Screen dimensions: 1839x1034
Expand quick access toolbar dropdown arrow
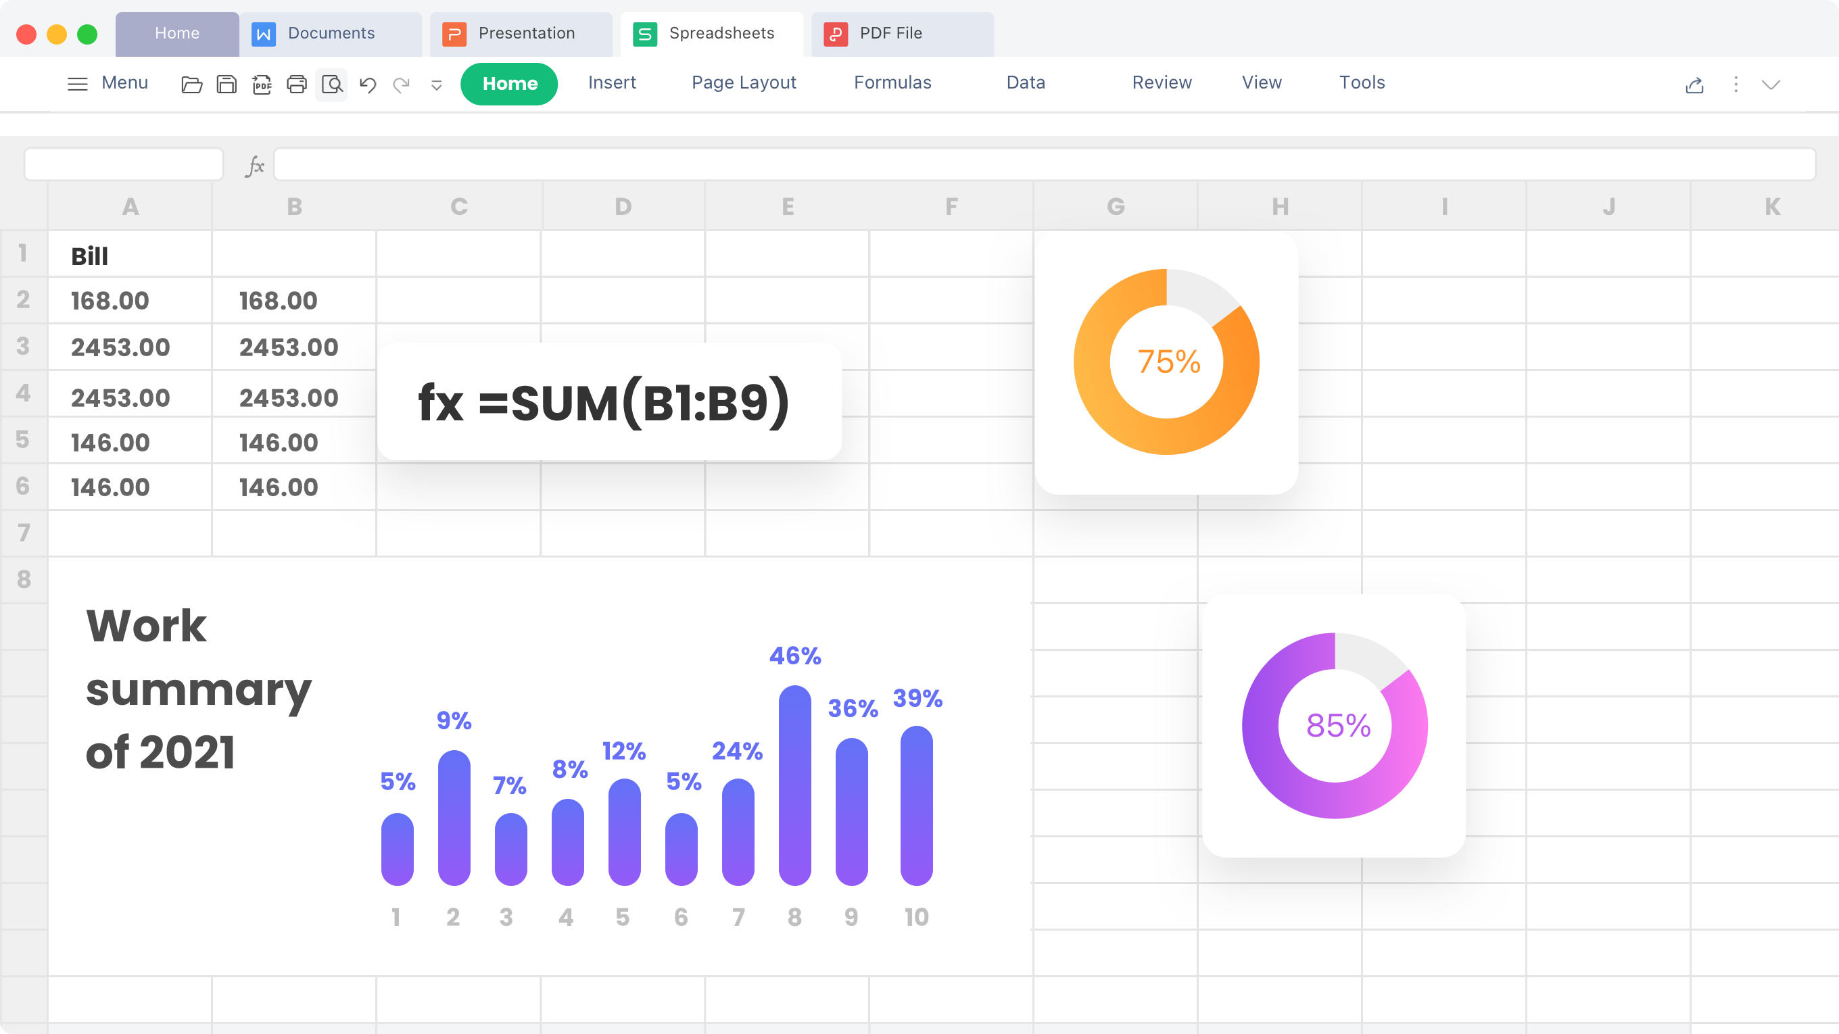click(x=436, y=85)
